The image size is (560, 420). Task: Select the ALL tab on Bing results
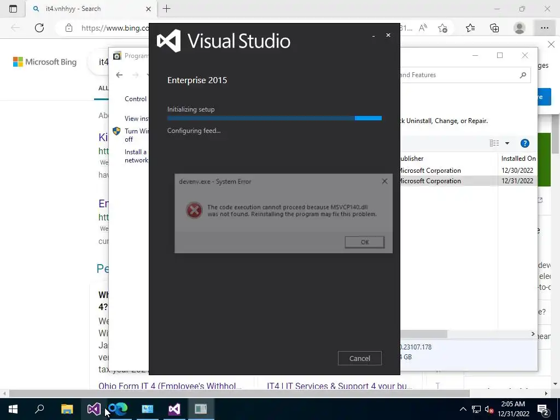pos(103,88)
